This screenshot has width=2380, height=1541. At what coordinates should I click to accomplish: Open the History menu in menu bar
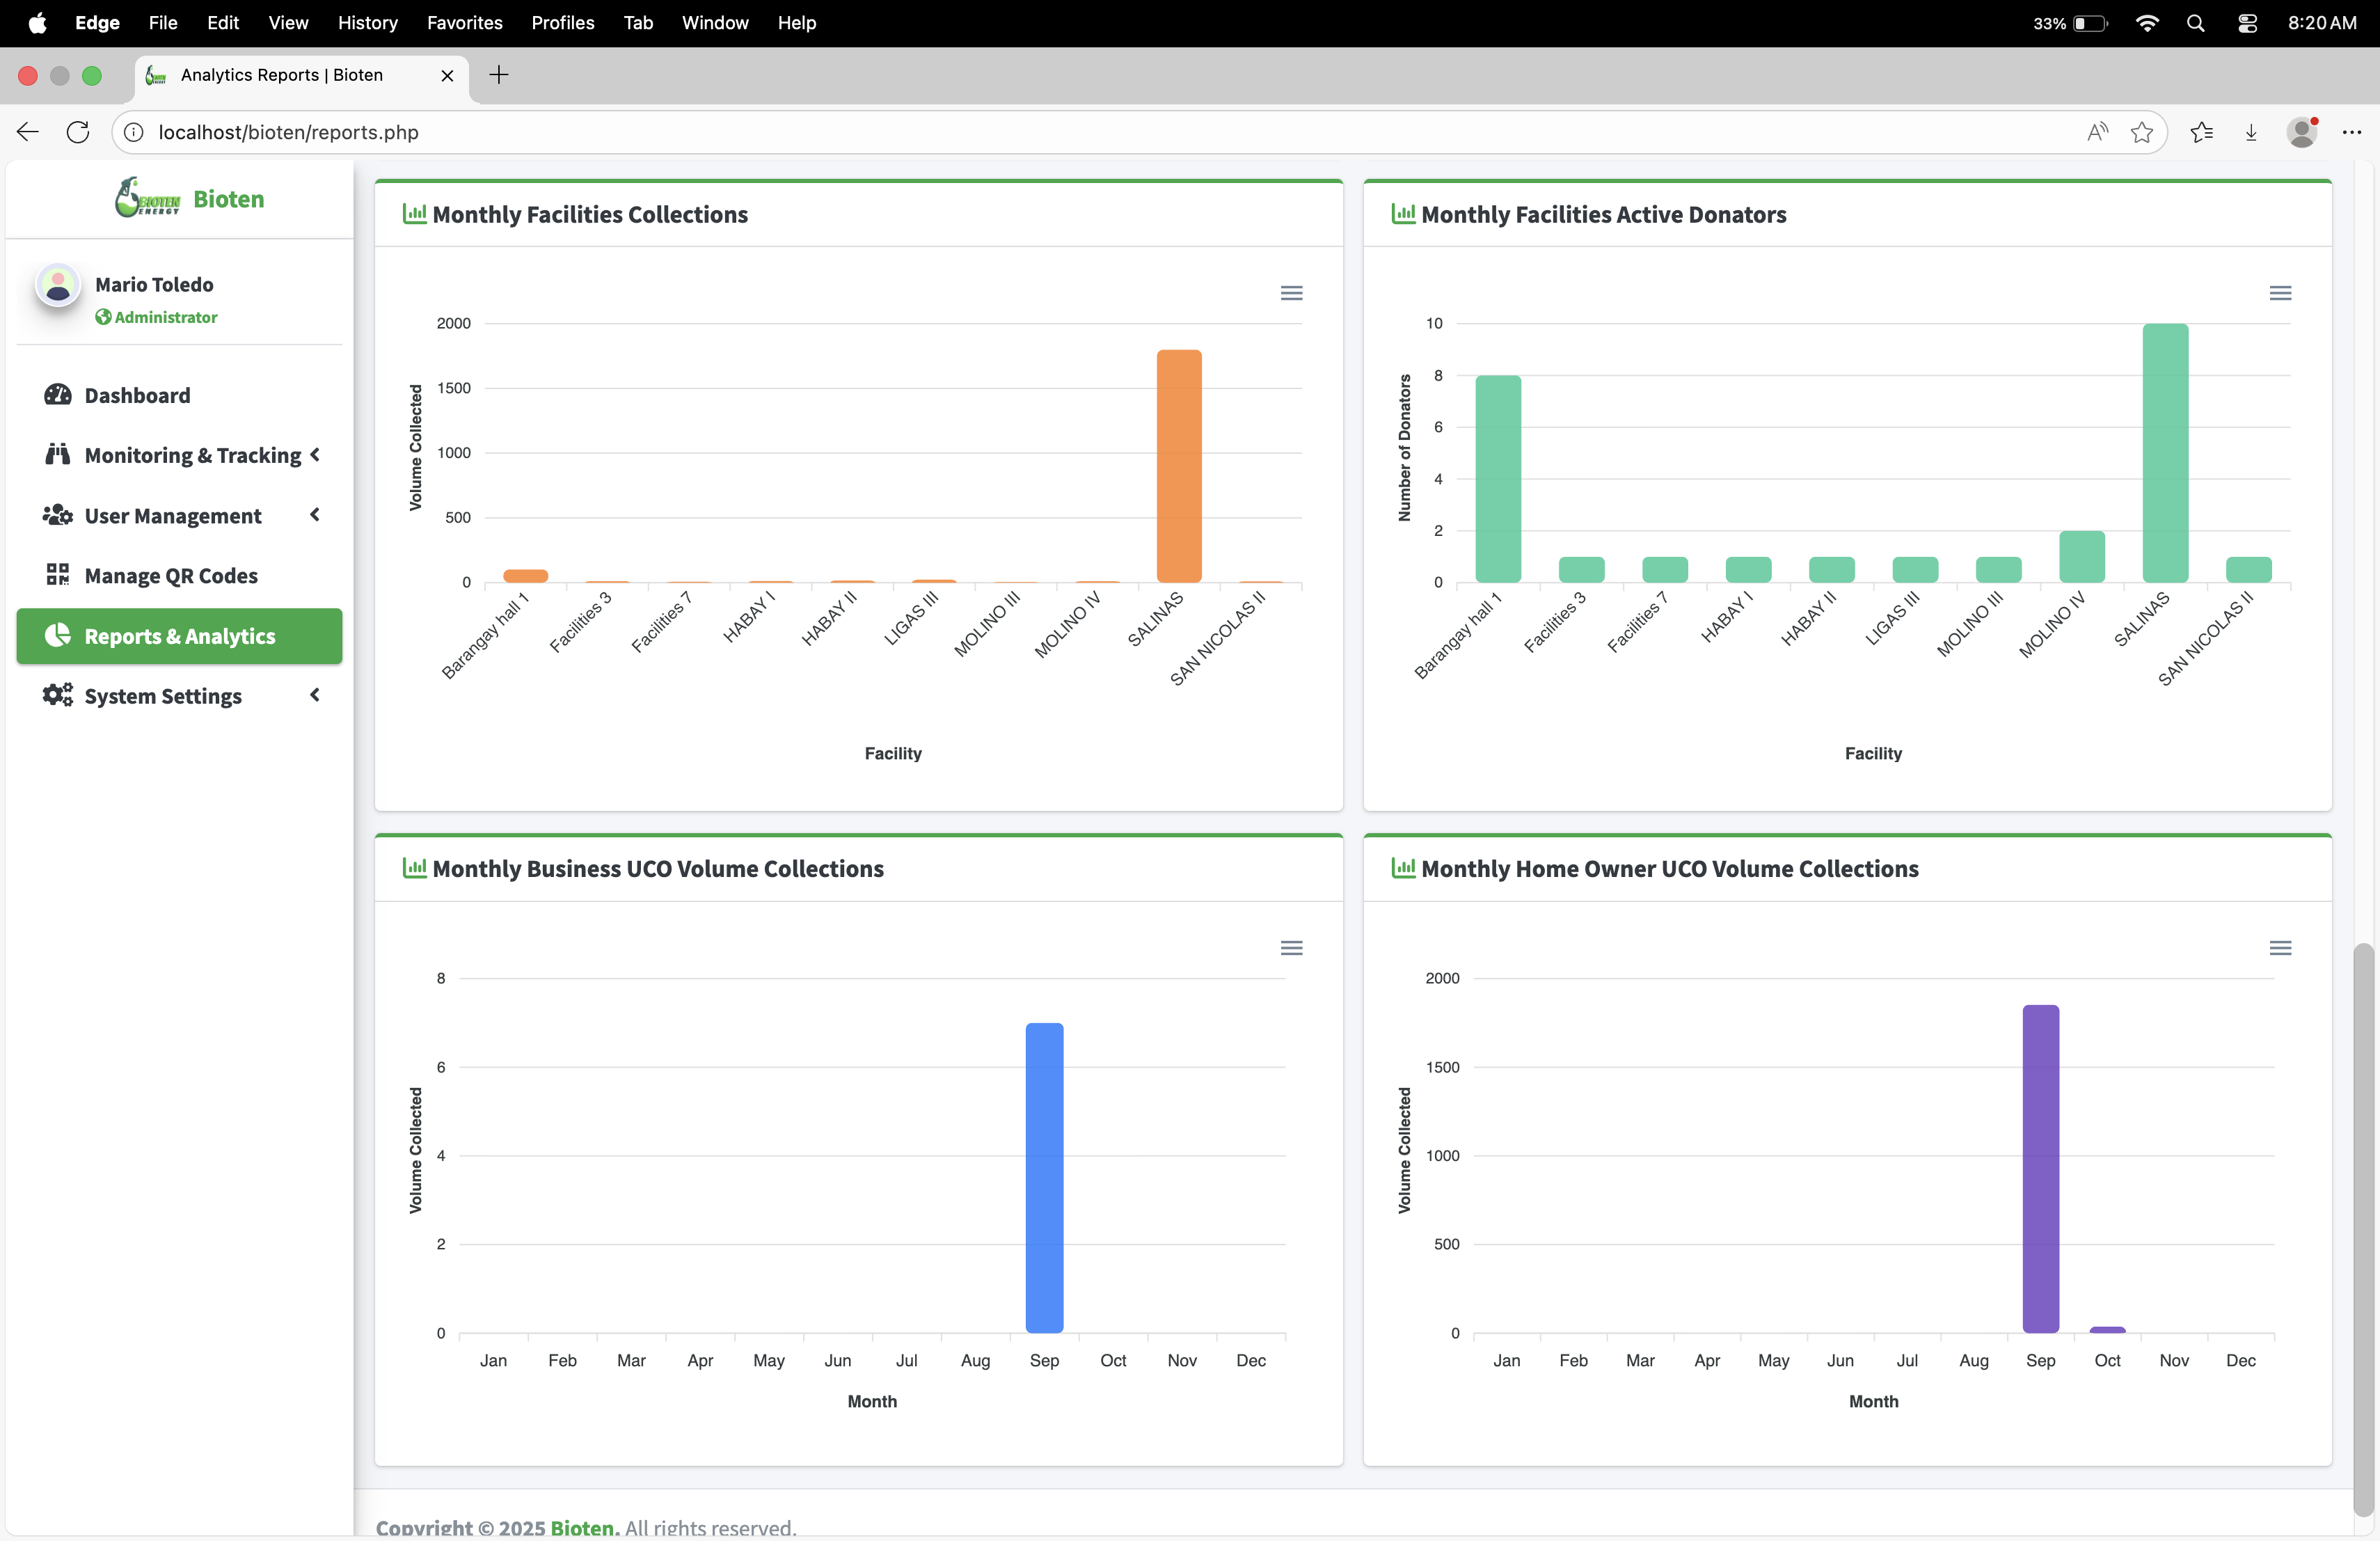[367, 22]
